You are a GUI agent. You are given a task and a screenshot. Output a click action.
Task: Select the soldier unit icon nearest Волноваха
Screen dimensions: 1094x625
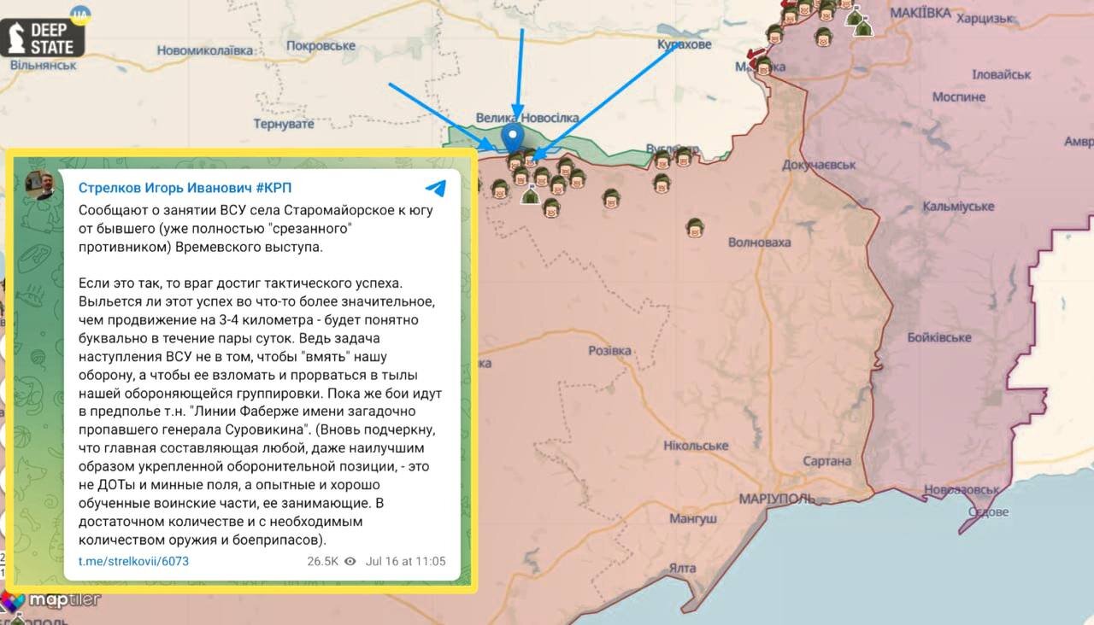pyautogui.click(x=695, y=228)
